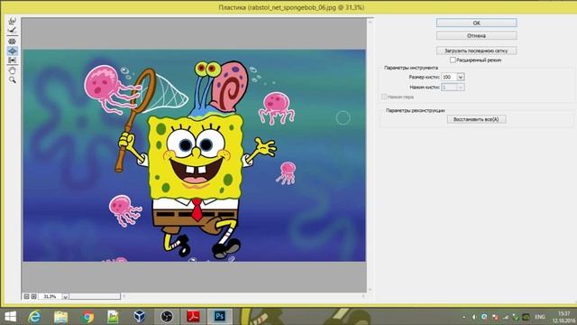The image size is (577, 325).
Task: Open the Windows Start menu
Action: click(x=10, y=317)
